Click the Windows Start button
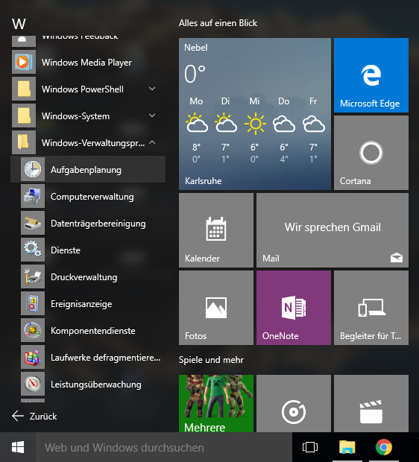Viewport: 419px width, 462px height. pos(18,447)
